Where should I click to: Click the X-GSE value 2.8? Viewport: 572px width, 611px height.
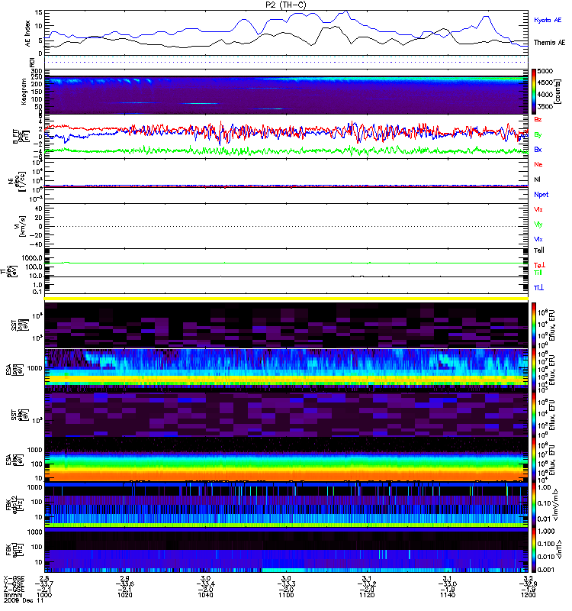coord(44,578)
